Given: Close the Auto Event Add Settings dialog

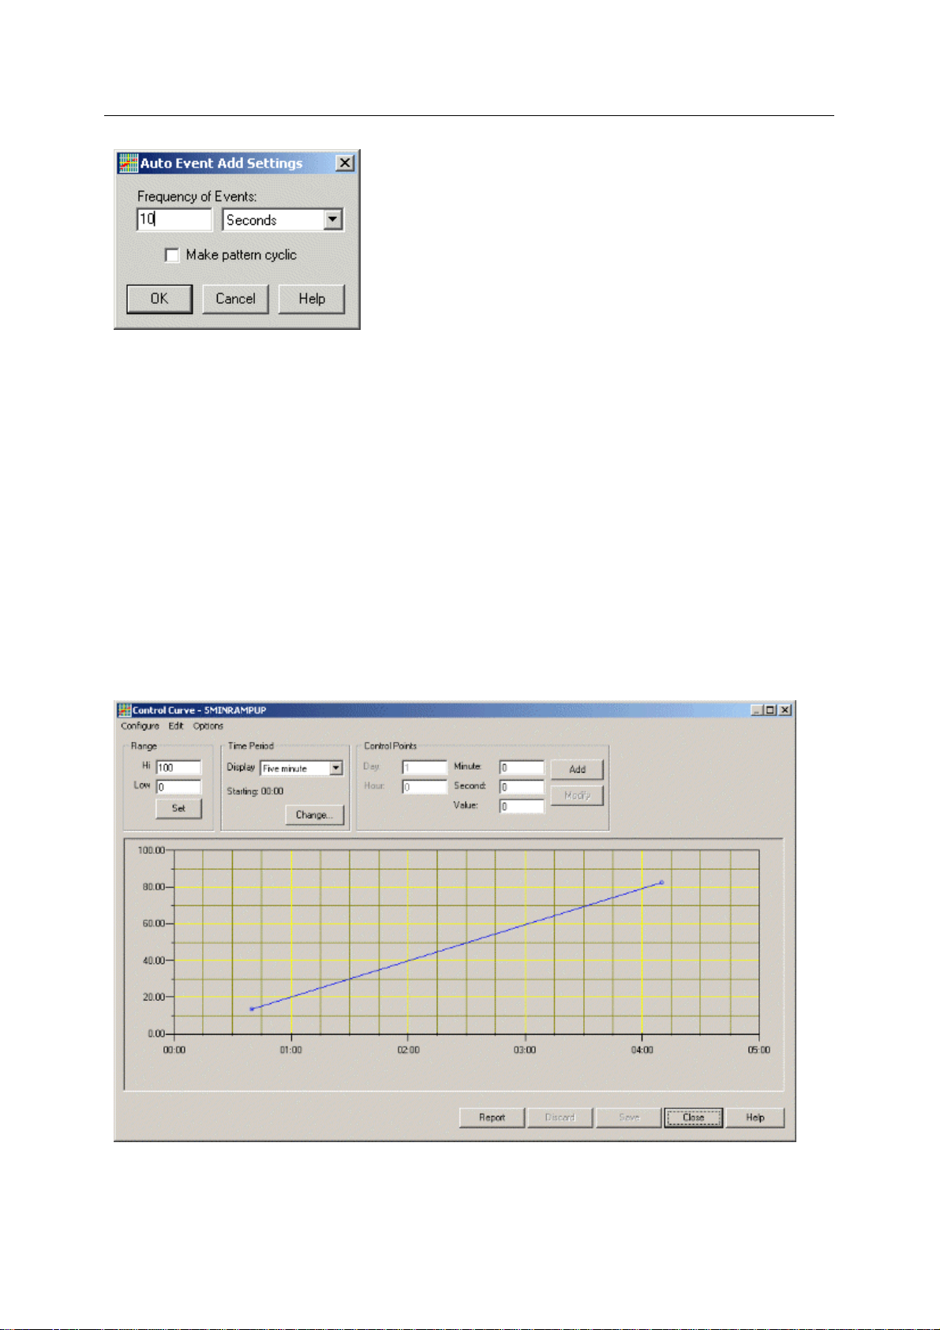Looking at the screenshot, I should point(345,163).
